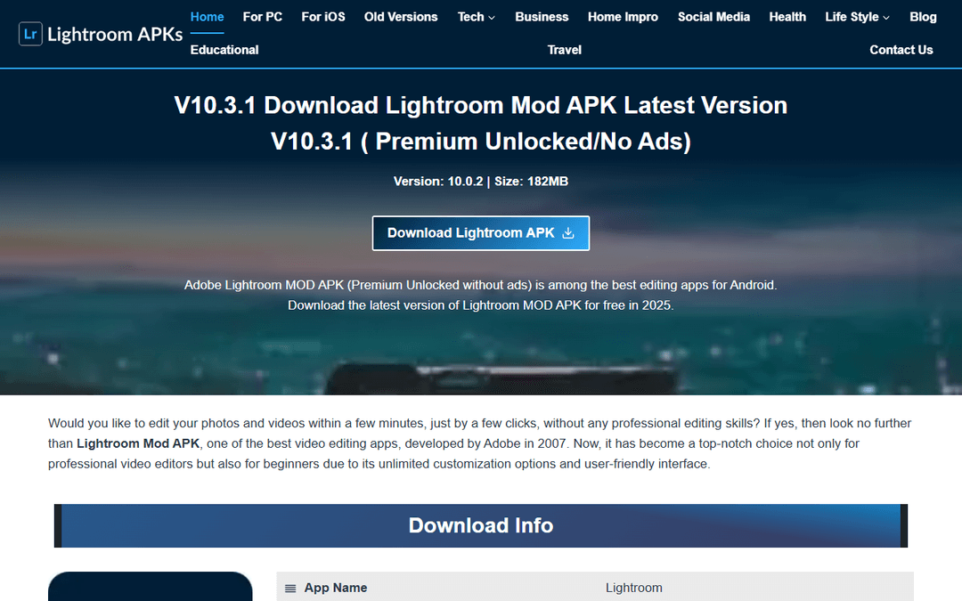Click the Download Lightroom APK button
962x601 pixels.
pyautogui.click(x=480, y=233)
